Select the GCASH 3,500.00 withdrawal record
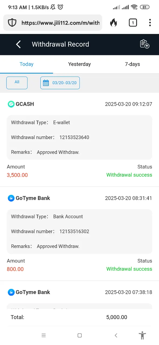This screenshot has height=345, width=159. click(x=80, y=140)
